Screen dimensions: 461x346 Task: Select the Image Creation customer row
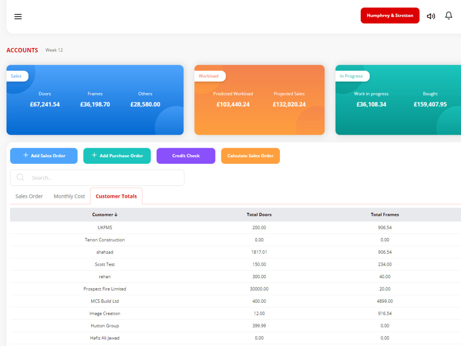(x=236, y=313)
